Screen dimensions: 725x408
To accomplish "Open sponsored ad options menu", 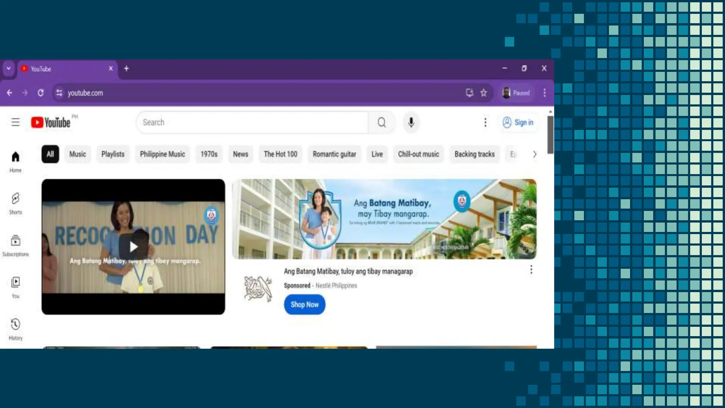I will pyautogui.click(x=531, y=270).
